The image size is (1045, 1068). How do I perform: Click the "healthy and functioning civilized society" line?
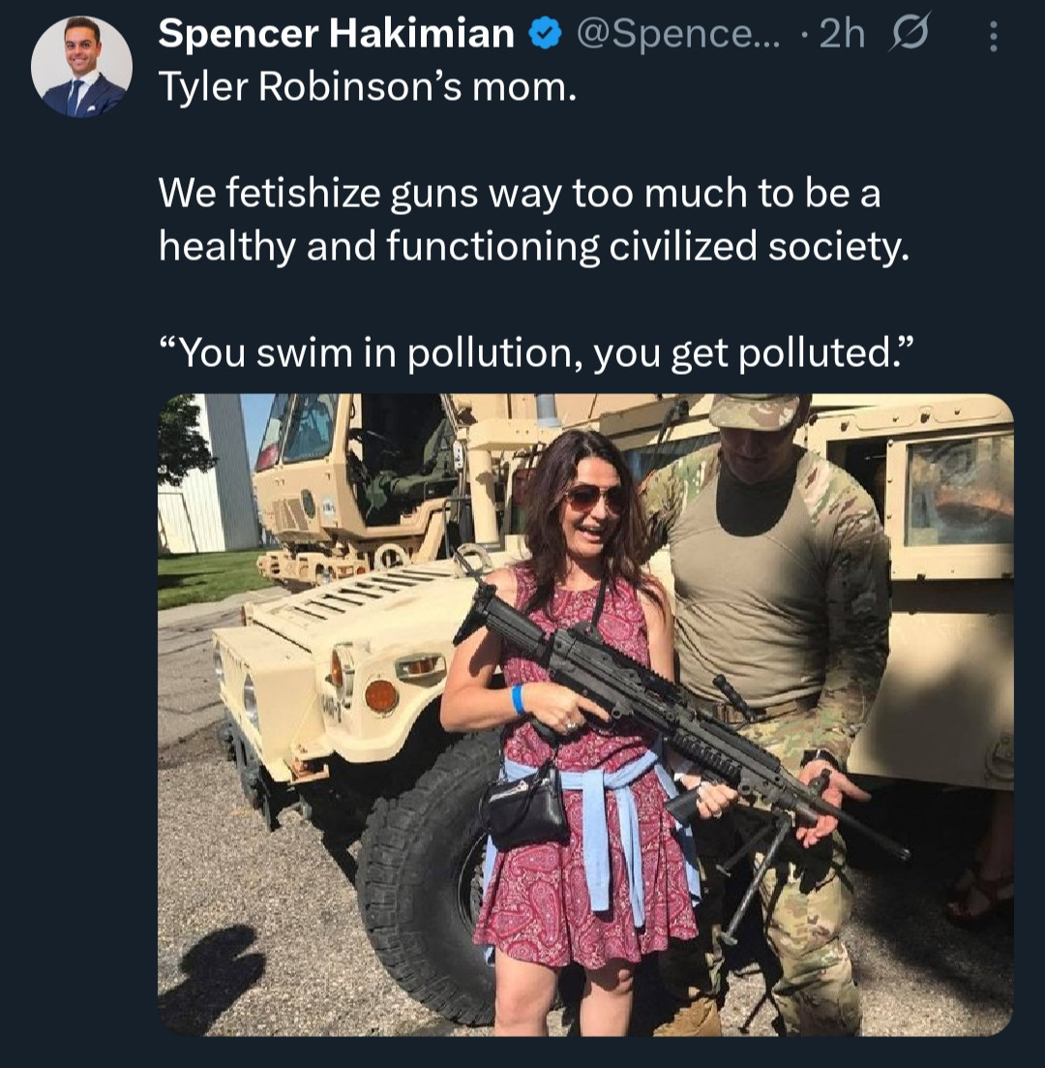click(534, 248)
